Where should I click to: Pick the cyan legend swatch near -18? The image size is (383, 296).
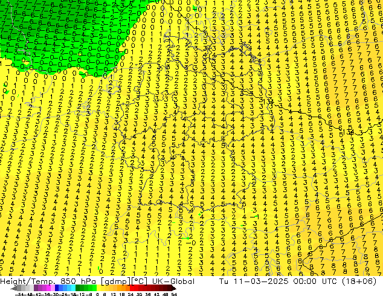pyautogui.click(x=74, y=288)
